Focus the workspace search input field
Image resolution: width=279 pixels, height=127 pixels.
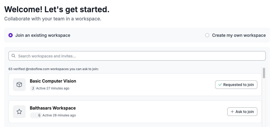(x=140, y=56)
